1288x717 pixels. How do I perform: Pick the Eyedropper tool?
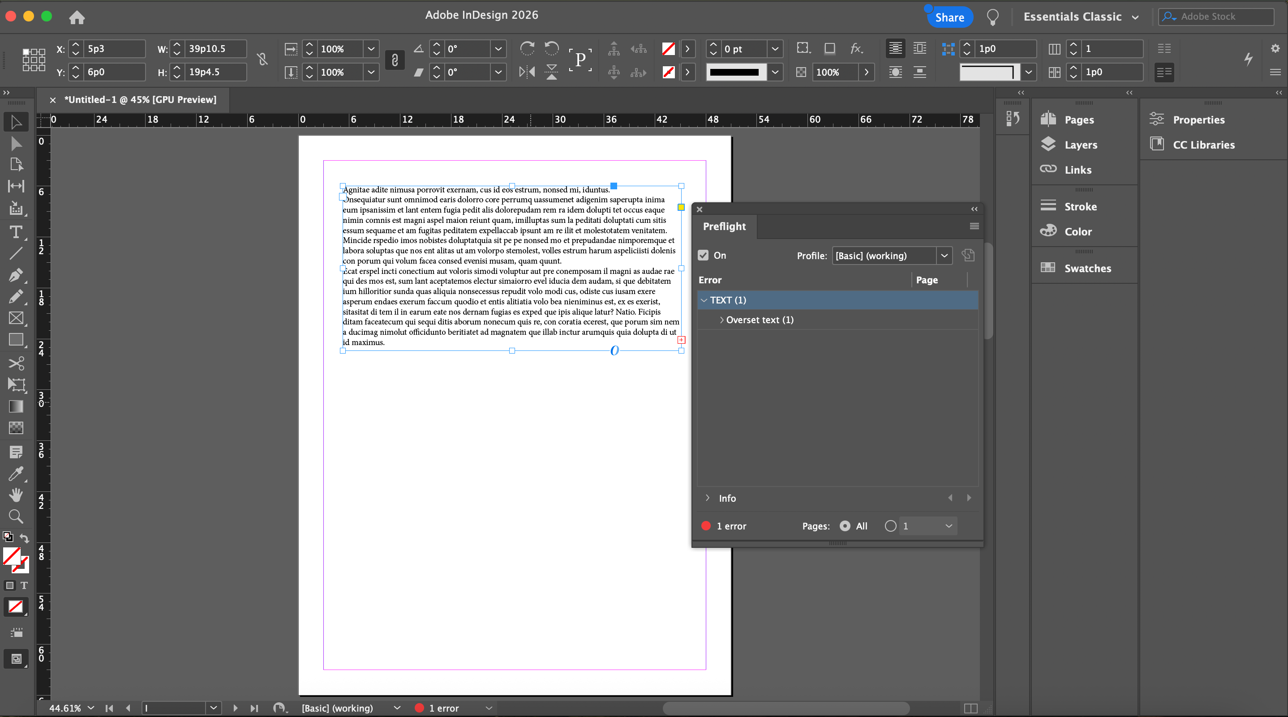pos(16,473)
